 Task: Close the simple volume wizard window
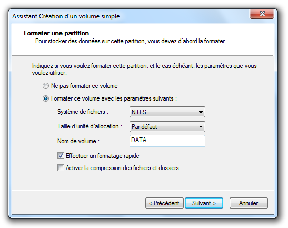[262, 14]
